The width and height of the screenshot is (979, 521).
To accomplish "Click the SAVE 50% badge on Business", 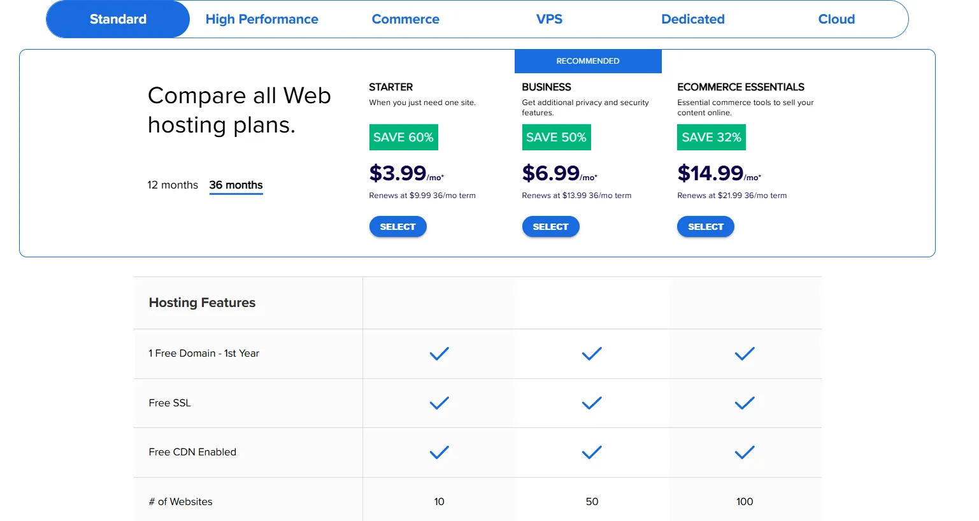I will click(556, 137).
